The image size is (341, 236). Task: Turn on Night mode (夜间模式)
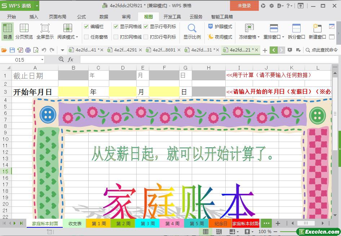tap(220, 37)
